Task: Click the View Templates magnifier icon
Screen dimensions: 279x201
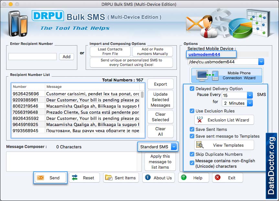Action: [x=200, y=145]
